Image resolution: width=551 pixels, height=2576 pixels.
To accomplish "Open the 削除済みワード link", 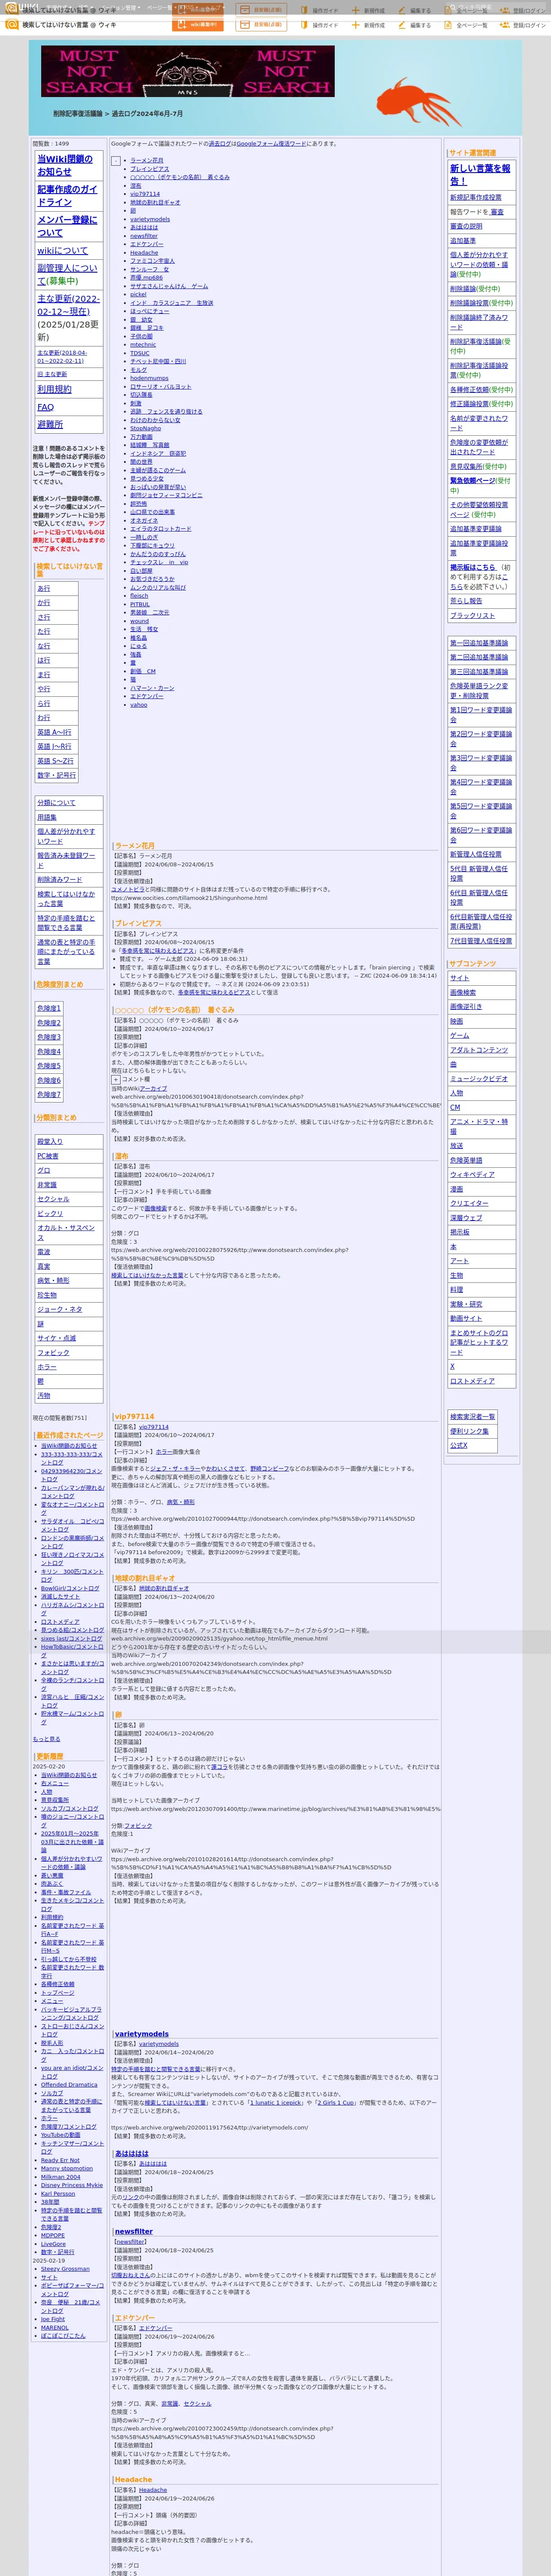I will (x=60, y=880).
